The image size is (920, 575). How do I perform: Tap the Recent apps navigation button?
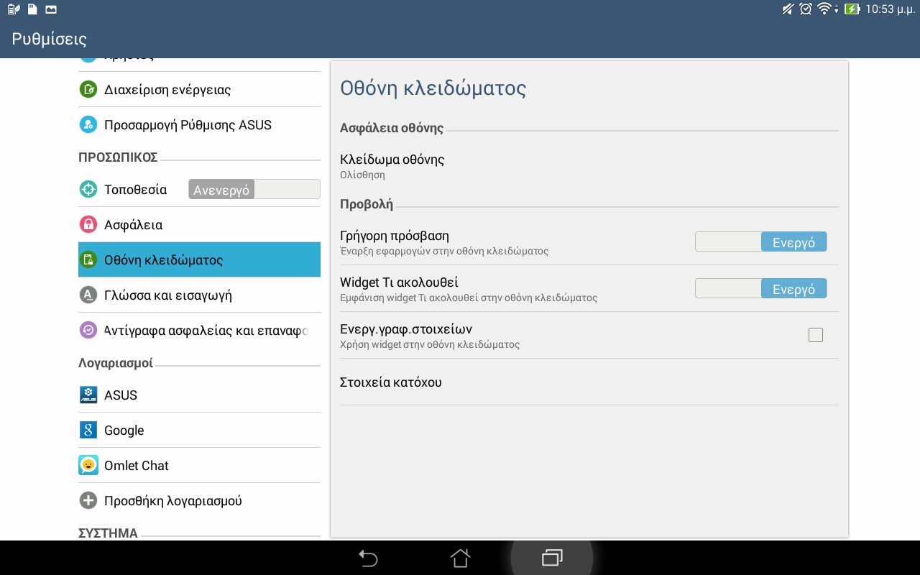click(x=552, y=558)
